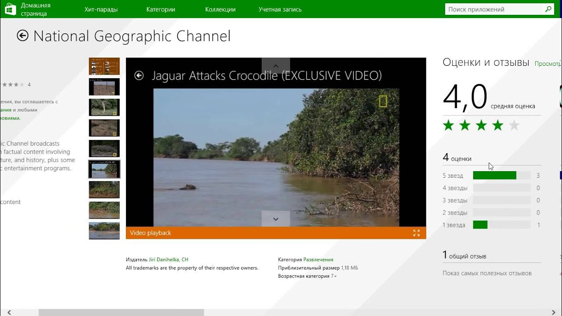The height and width of the screenshot is (316, 562).
Task: Click the 5 звезд rating bar
Action: pos(501,176)
